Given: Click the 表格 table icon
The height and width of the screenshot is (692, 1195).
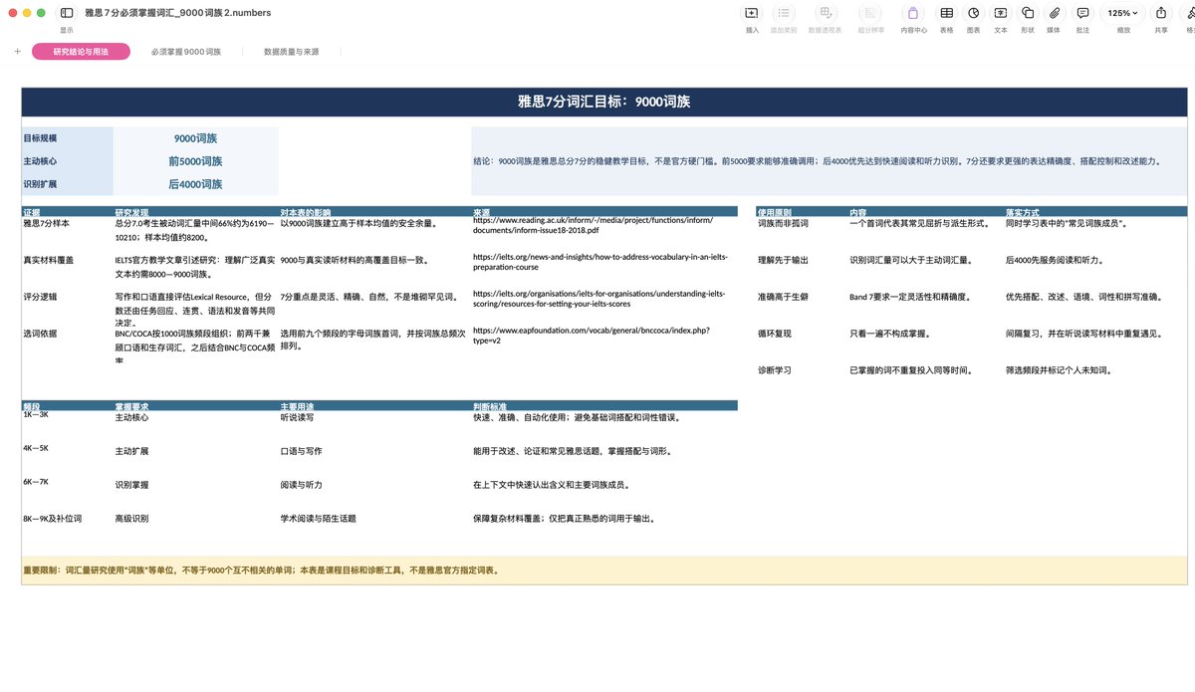Looking at the screenshot, I should point(946,13).
